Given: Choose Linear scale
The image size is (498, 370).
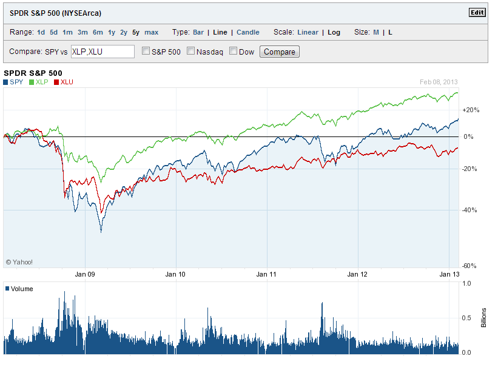Looking at the screenshot, I should 308,32.
